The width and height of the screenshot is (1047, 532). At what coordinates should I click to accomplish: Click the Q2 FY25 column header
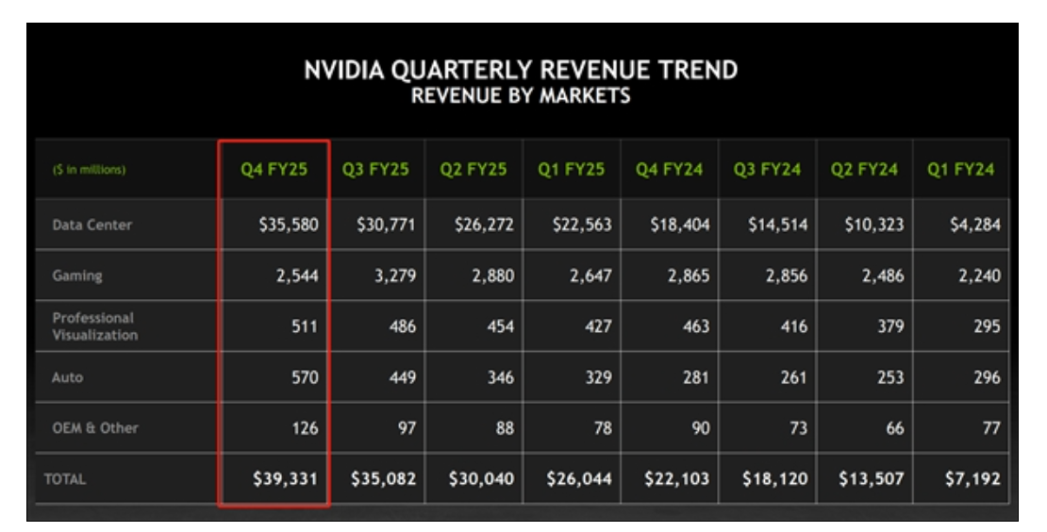click(473, 170)
